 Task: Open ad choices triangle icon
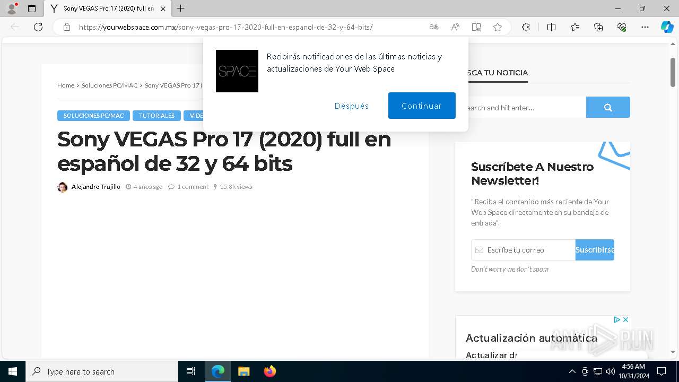coord(617,320)
